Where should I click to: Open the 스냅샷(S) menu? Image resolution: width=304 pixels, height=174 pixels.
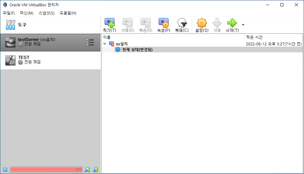(46, 13)
